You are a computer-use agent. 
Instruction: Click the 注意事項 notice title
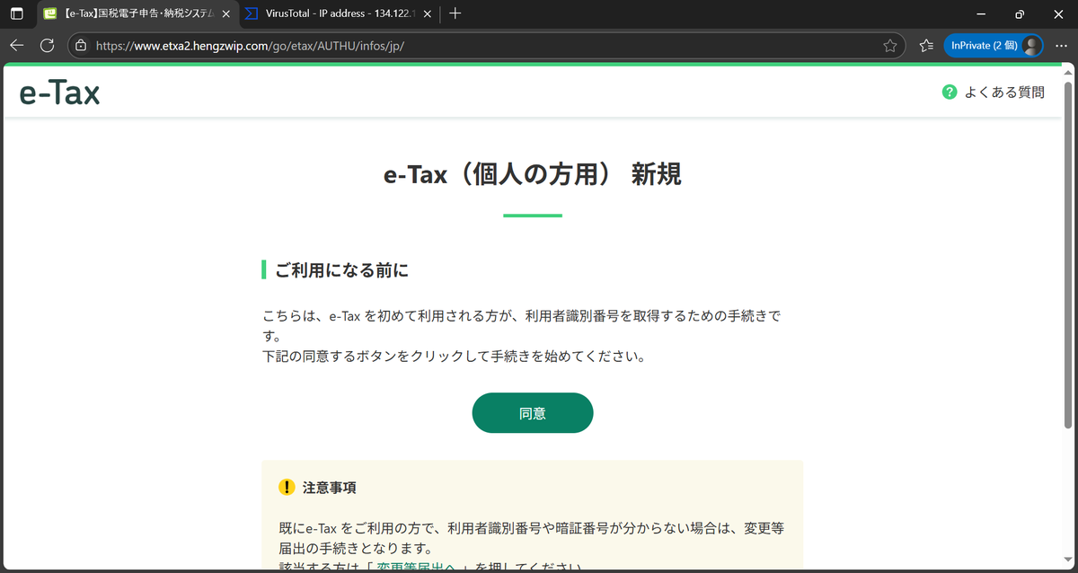(x=330, y=488)
